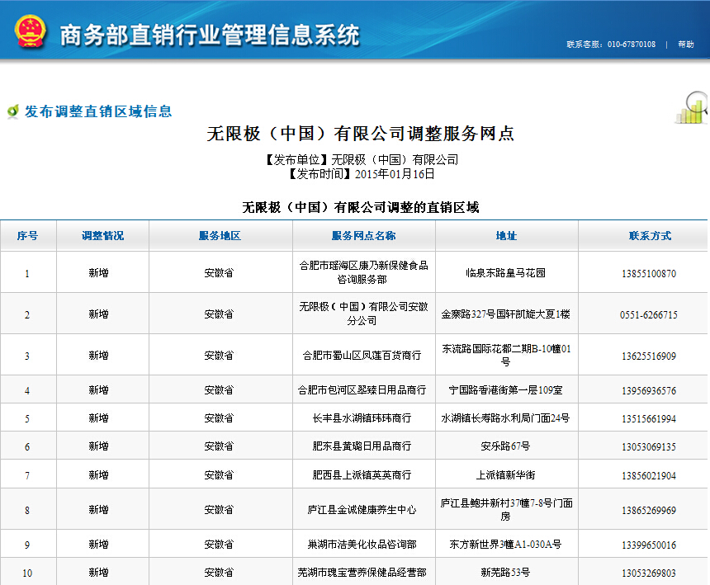Viewport: 710px width, 585px height.
Task: Select the 发布调整直销区域信息 section heading
Action: point(98,111)
